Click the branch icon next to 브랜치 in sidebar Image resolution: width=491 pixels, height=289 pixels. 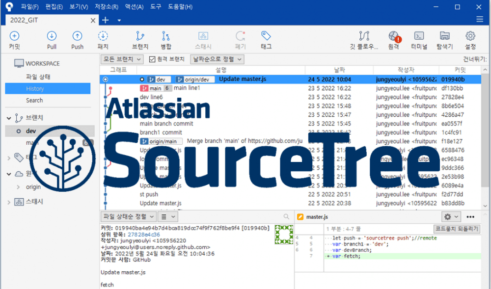[19, 118]
